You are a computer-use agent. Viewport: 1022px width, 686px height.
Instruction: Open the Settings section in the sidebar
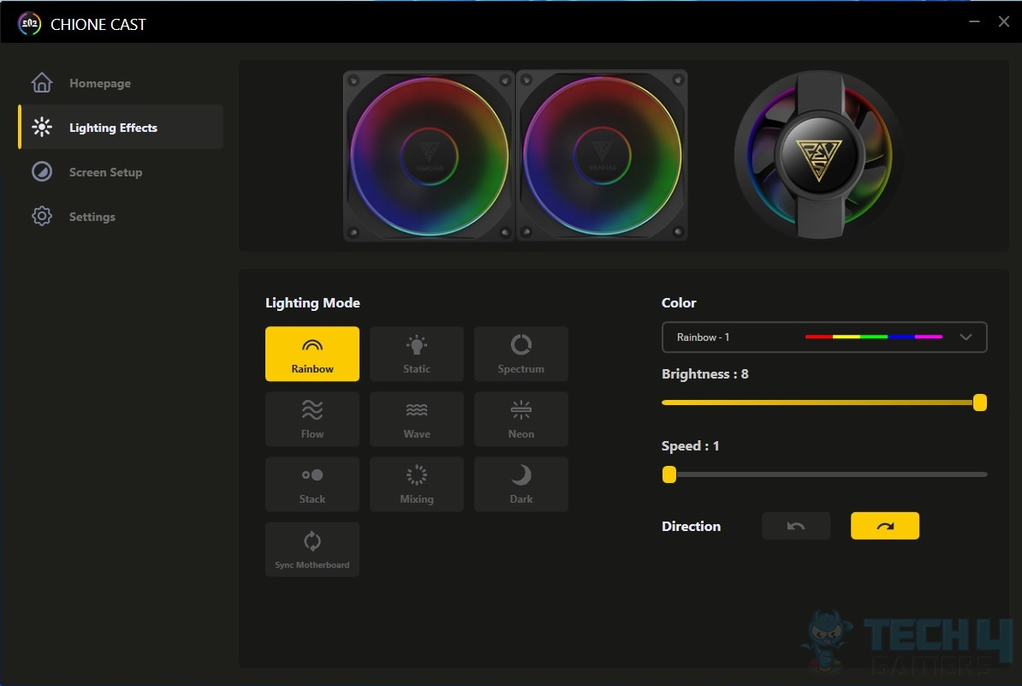pos(122,217)
